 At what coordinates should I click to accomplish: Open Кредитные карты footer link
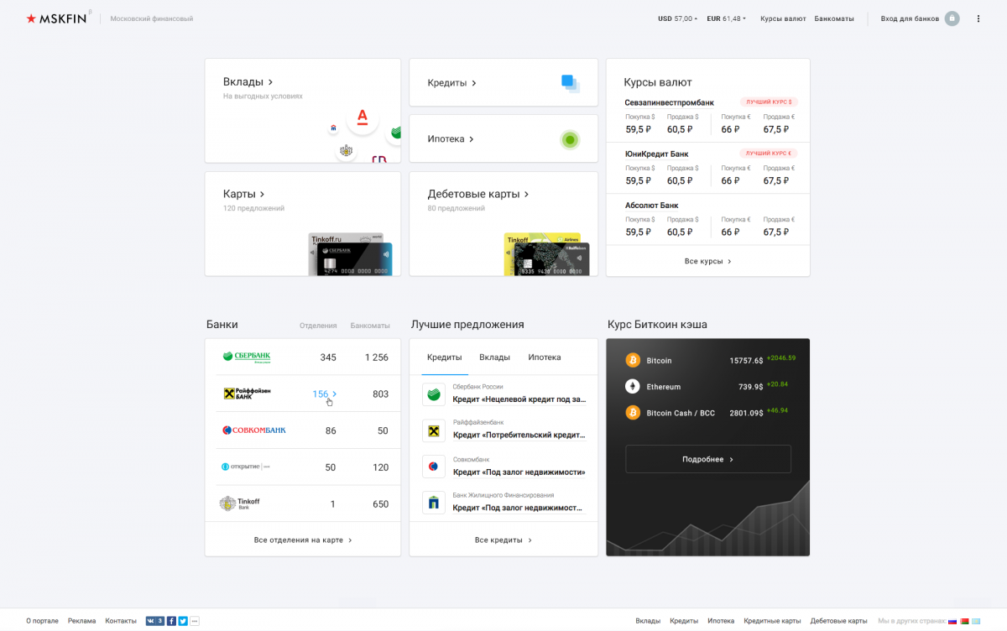point(772,621)
